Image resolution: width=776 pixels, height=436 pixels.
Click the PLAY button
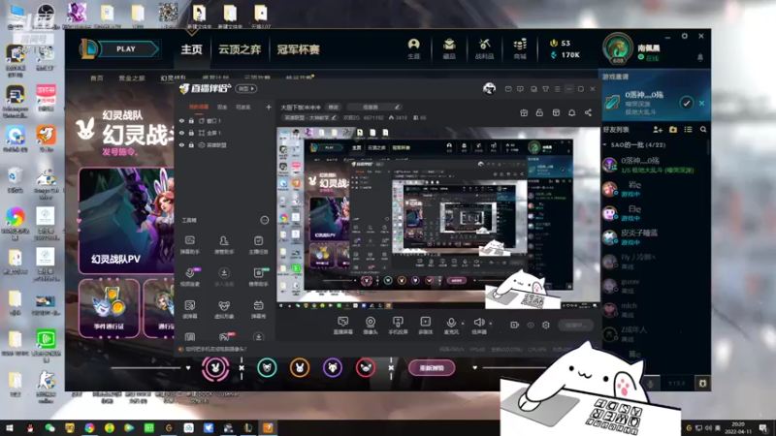(126, 49)
